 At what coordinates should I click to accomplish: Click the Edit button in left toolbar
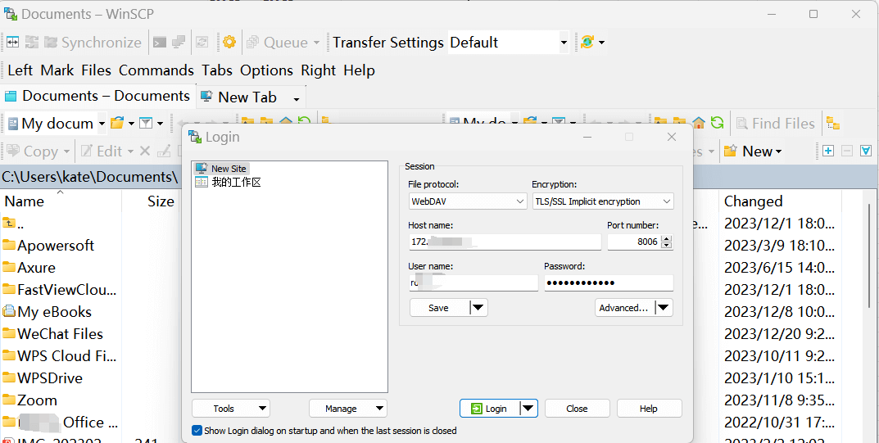[x=106, y=151]
